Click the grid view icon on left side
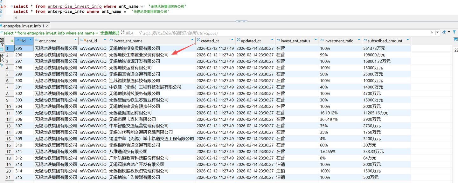This screenshot has width=458, height=183. point(2,49)
